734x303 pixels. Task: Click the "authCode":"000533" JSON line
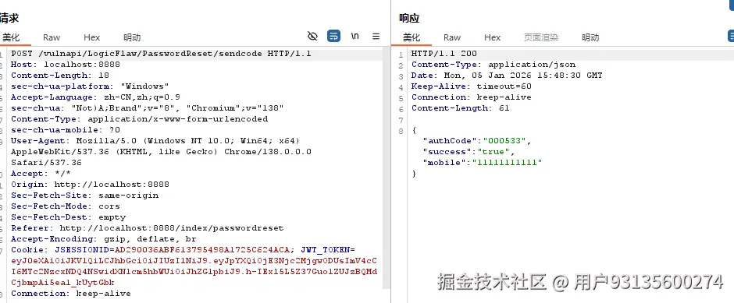coord(477,140)
